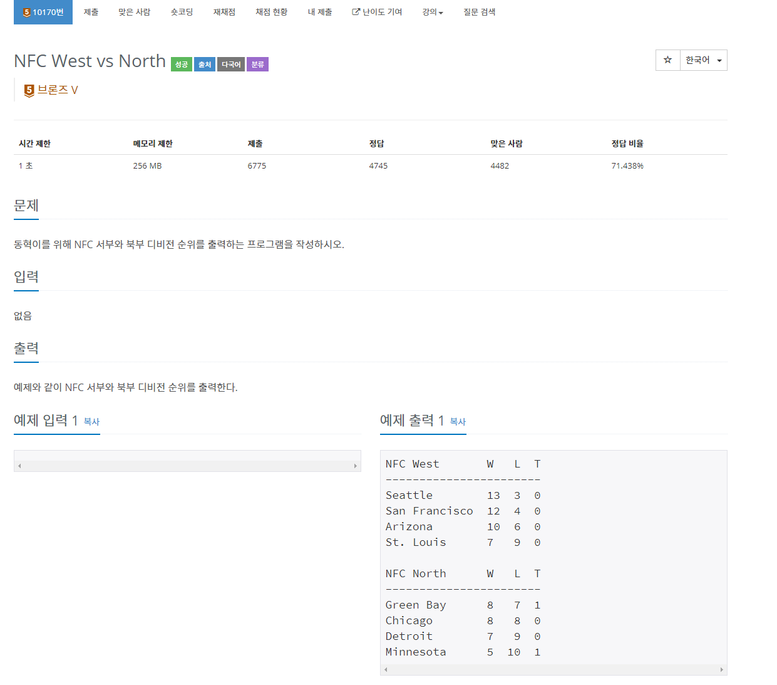
Task: Click the St. Louis row in output
Action: point(463,542)
